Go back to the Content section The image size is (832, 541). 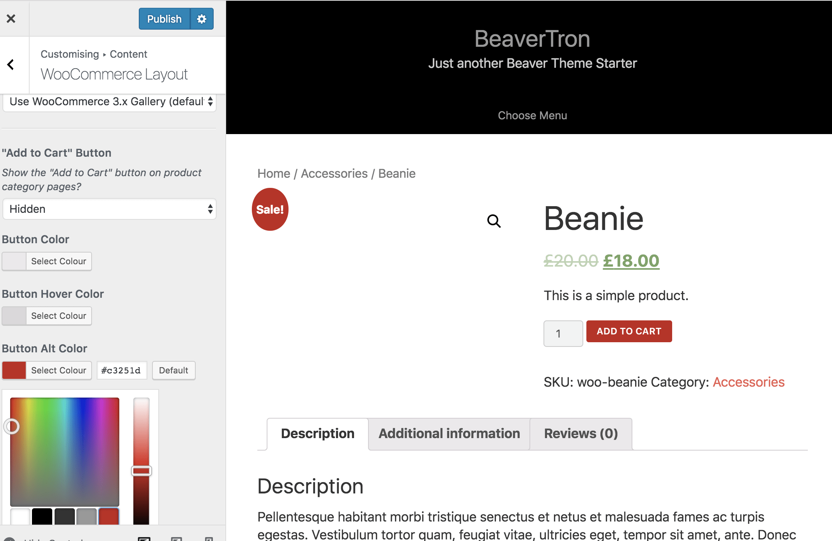11,65
